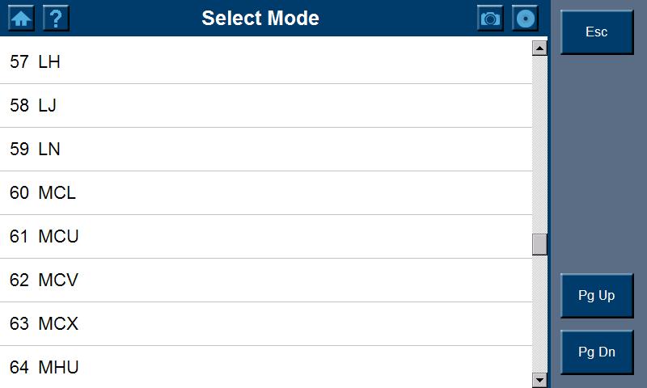
Task: Pick mode 62 MCV
Action: click(265, 280)
